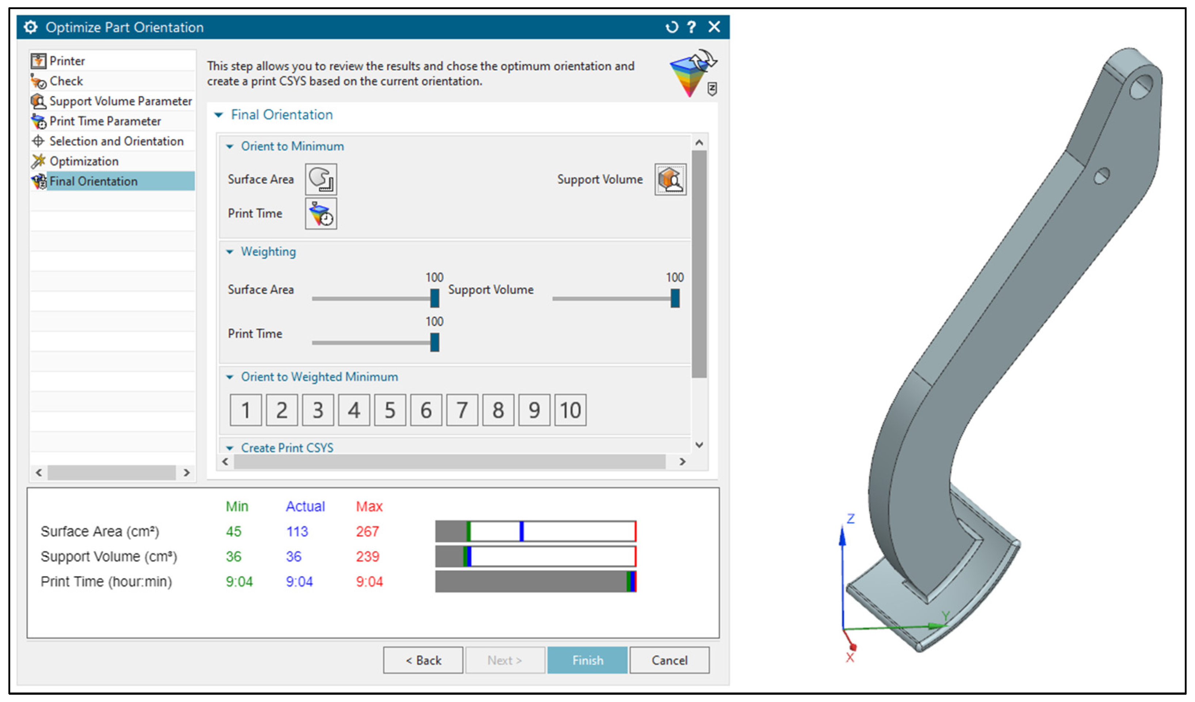Open the Support Volume Parameter step
The image size is (1195, 702).
coord(120,101)
